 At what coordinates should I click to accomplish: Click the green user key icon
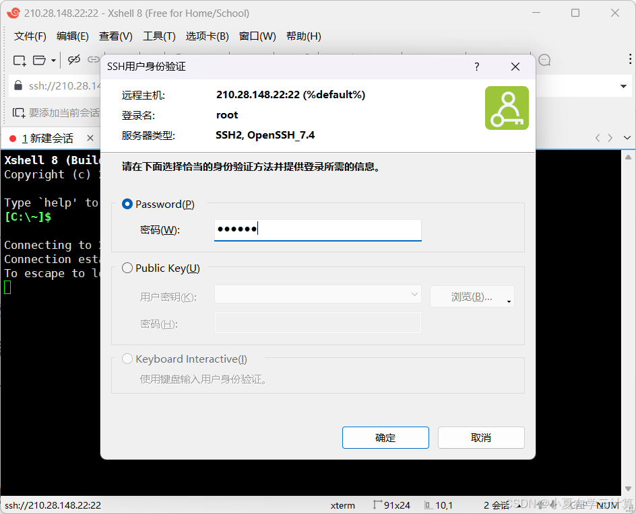pyautogui.click(x=507, y=108)
